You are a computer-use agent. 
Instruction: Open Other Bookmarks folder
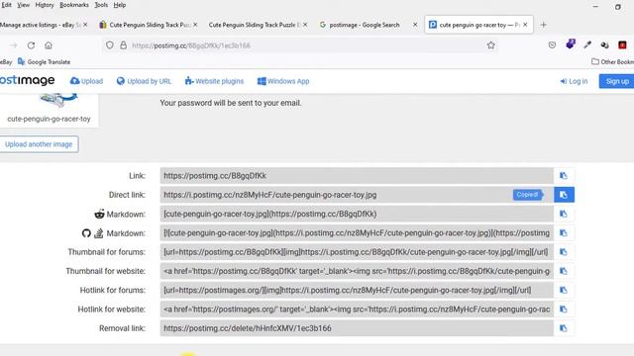pyautogui.click(x=612, y=61)
